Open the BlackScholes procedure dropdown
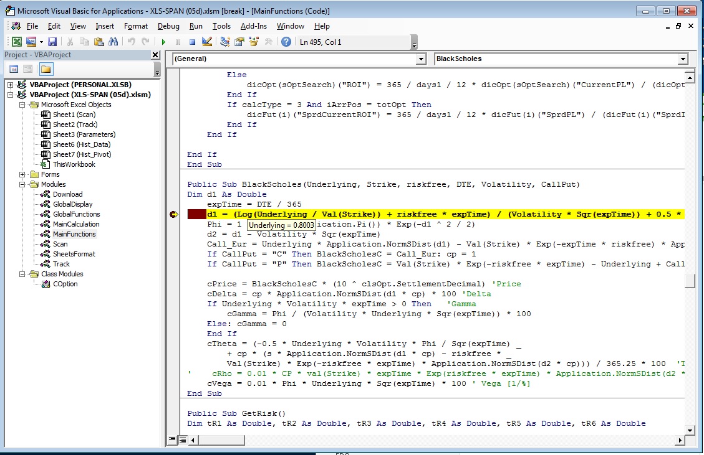The width and height of the screenshot is (704, 455). pos(683,59)
